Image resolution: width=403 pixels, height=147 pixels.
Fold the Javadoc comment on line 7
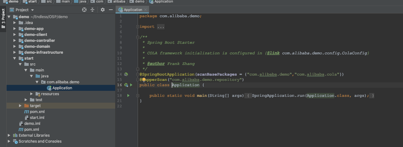coord(138,37)
